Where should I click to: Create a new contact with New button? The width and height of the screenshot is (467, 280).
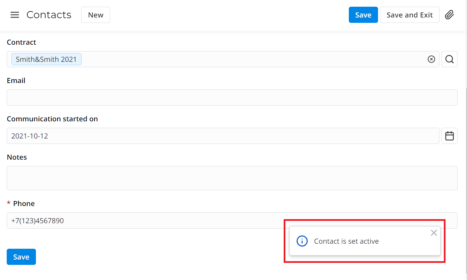[95, 15]
